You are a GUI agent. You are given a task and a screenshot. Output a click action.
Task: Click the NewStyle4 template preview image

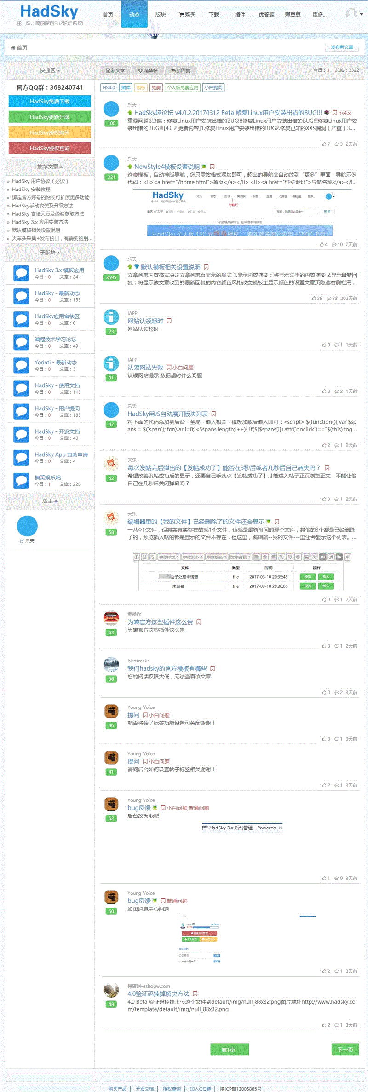point(242,213)
